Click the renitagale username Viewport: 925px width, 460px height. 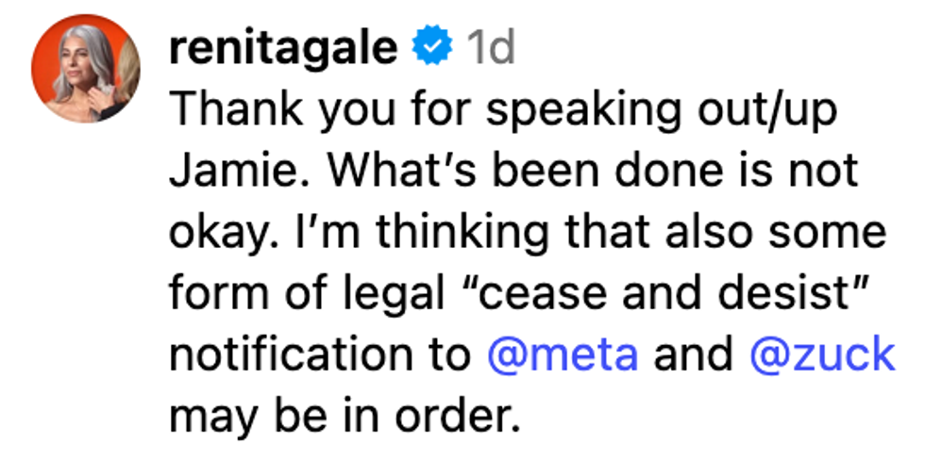pos(282,49)
